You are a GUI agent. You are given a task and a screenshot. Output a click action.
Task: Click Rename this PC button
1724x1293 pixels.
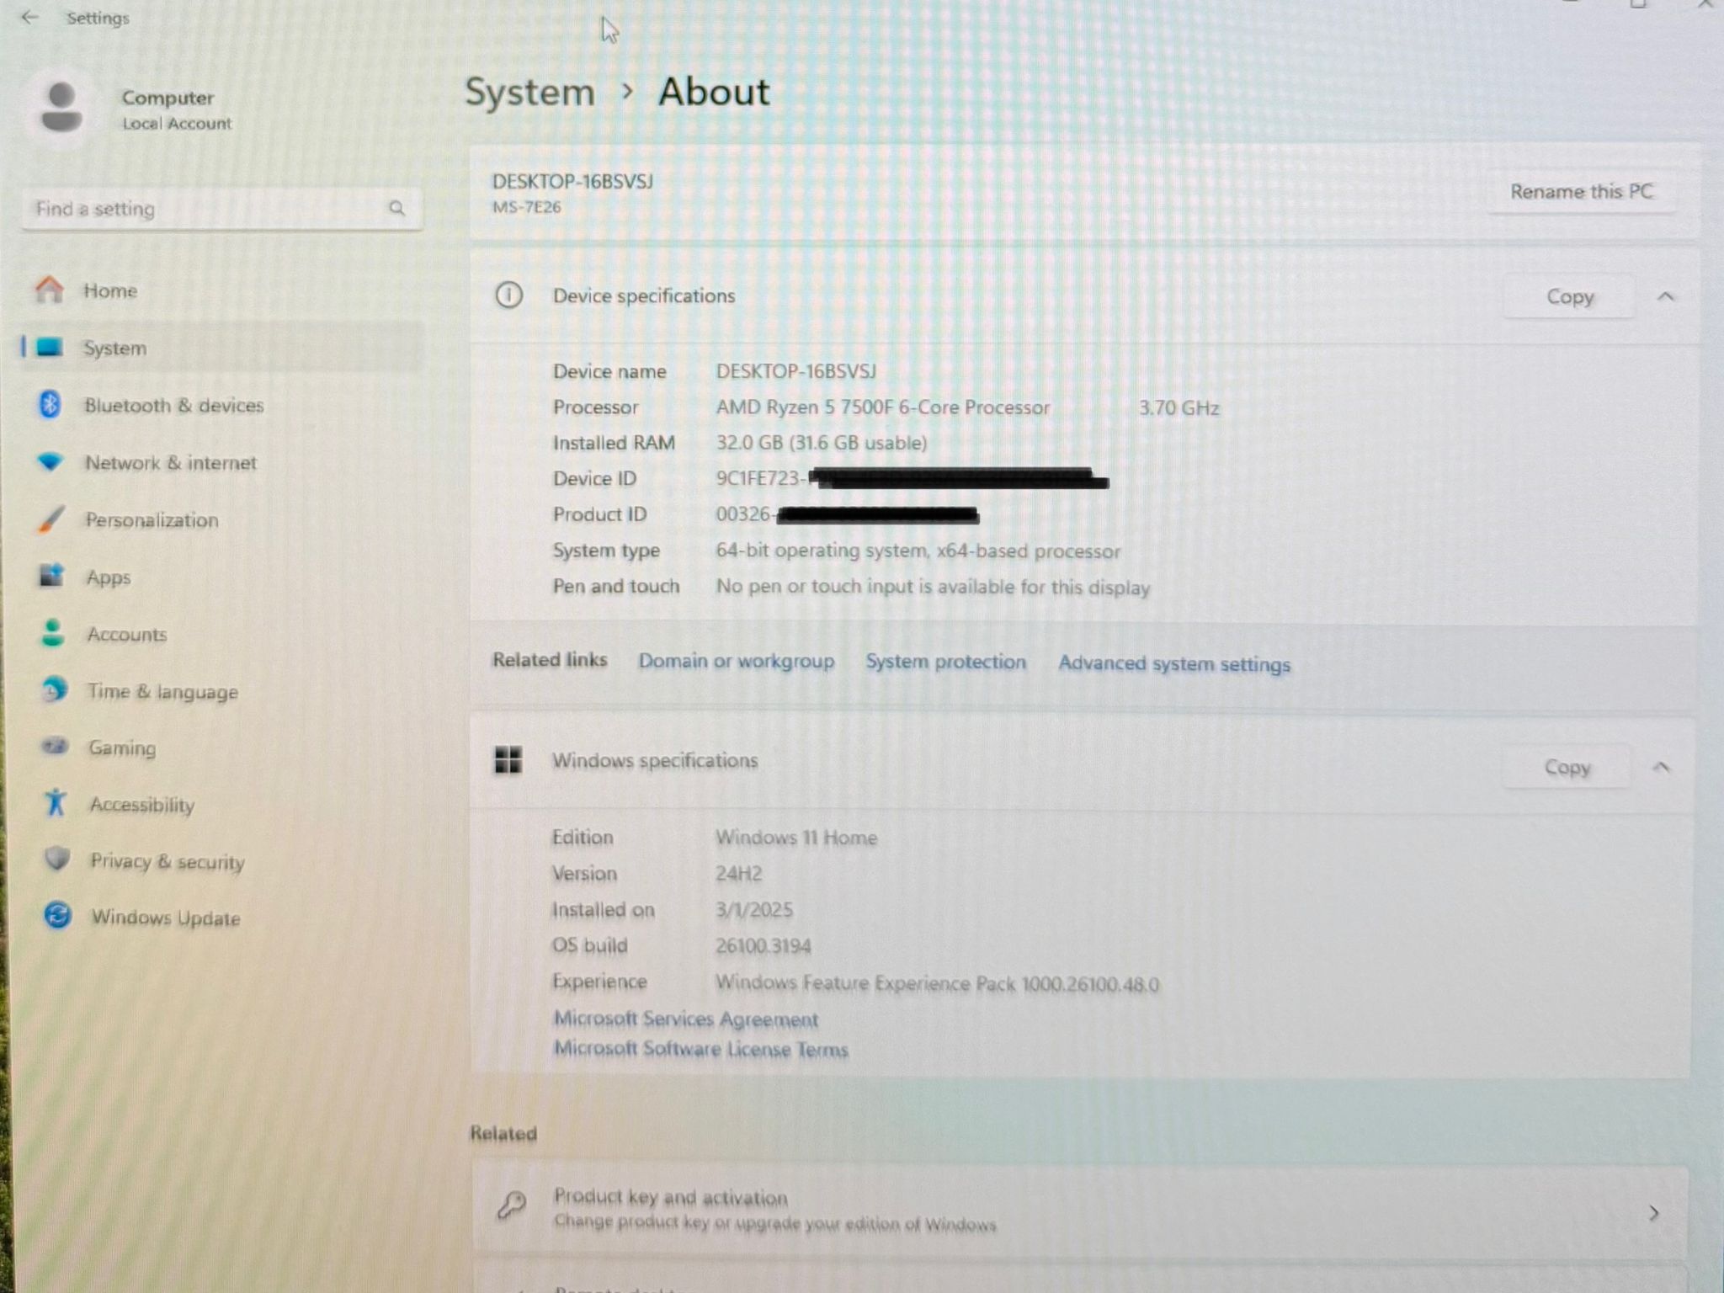(1581, 192)
